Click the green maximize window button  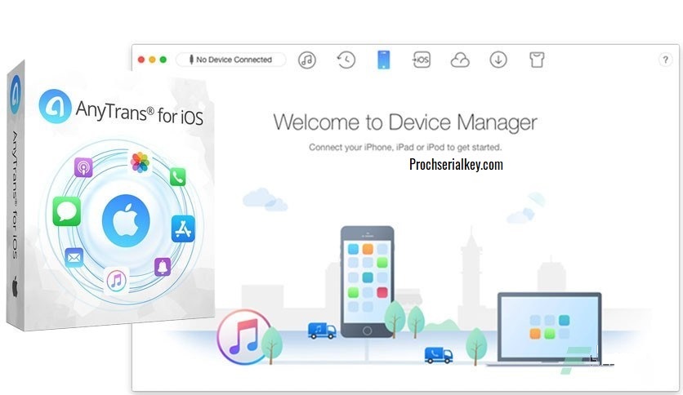pos(163,60)
